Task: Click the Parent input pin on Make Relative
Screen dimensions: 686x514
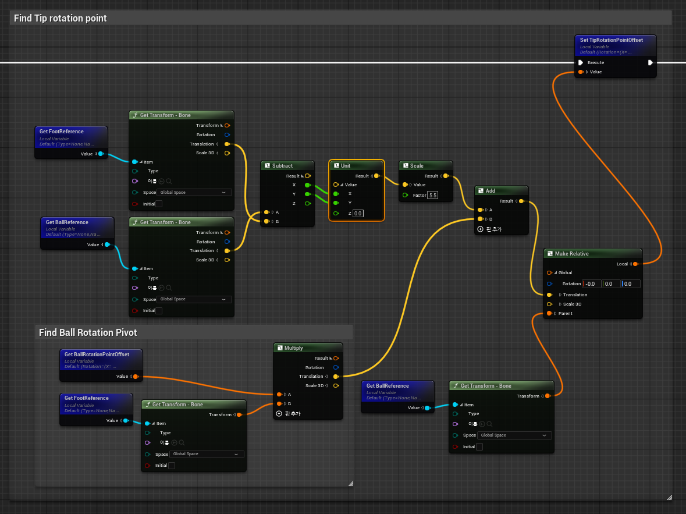Action: tap(549, 314)
